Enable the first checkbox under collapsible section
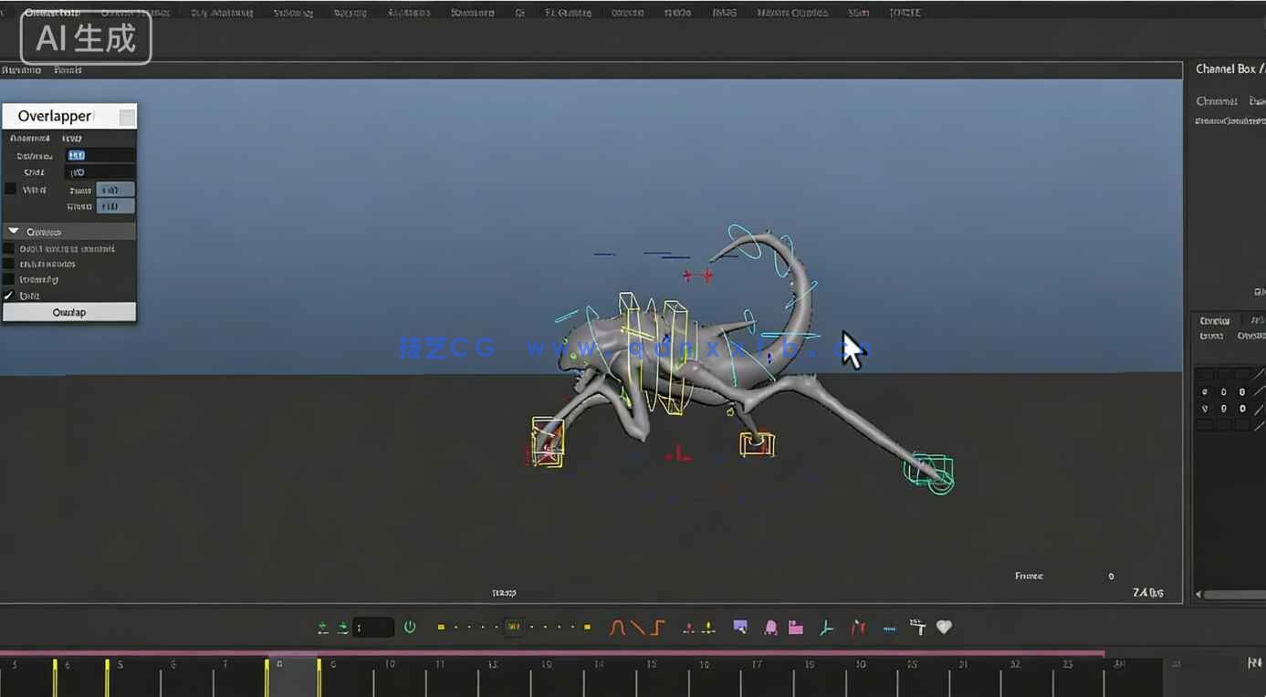This screenshot has height=697, width=1266. tap(9, 248)
